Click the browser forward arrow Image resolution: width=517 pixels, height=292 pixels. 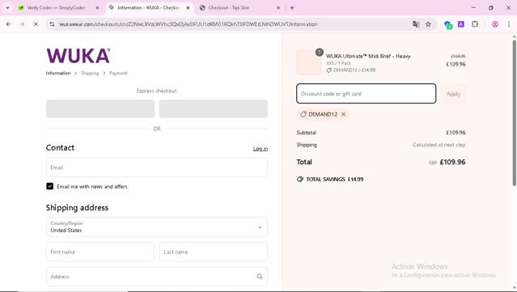(x=22, y=24)
